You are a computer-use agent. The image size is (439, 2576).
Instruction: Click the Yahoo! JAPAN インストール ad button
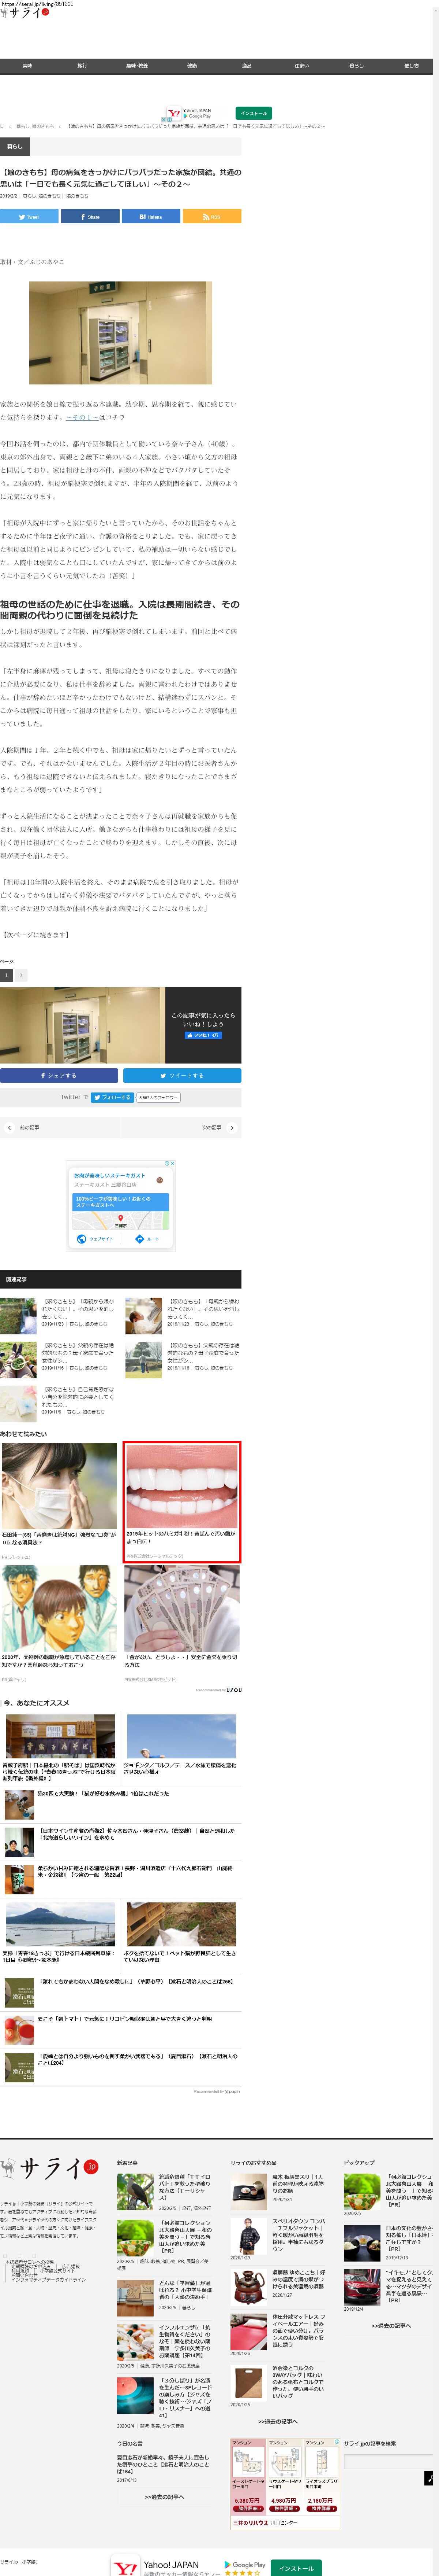pos(254,113)
